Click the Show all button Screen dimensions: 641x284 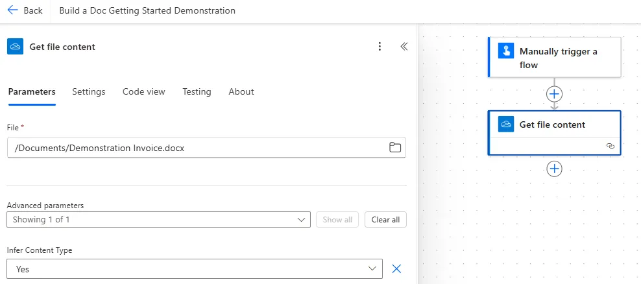[x=337, y=219]
